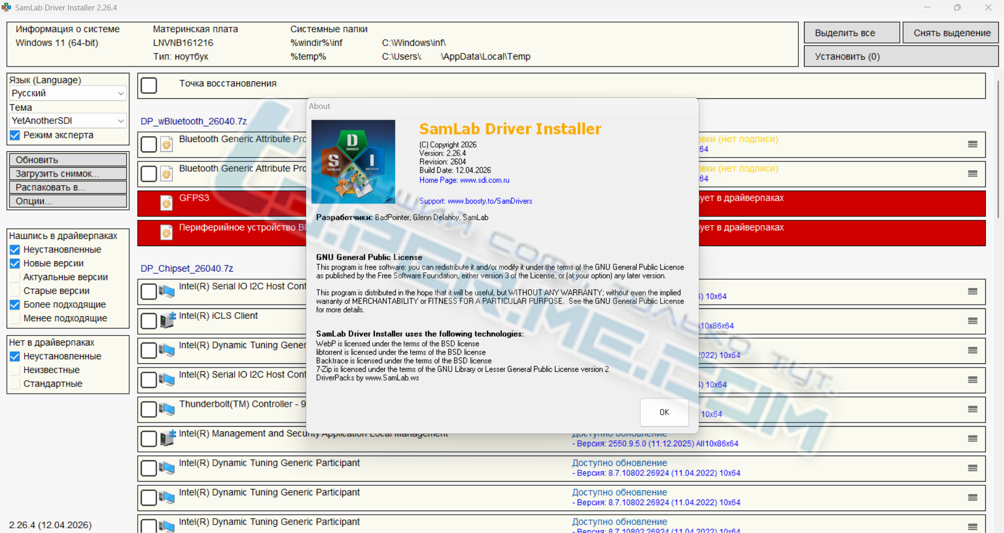Open the menu icon for Intel(R) Management row
The image size is (1004, 533).
[973, 439]
